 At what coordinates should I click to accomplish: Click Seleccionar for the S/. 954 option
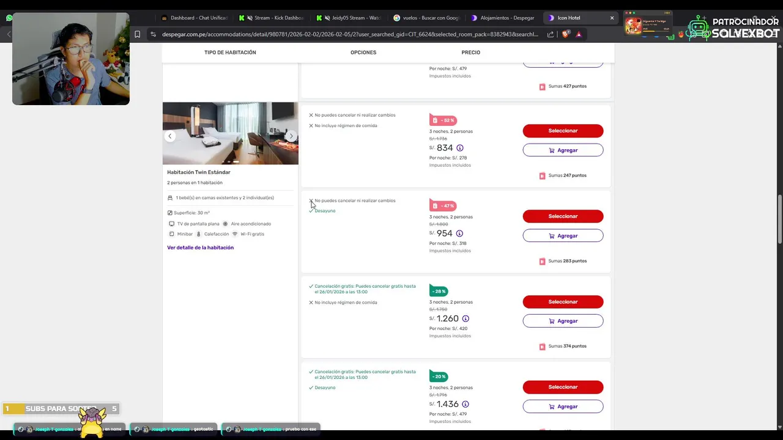pyautogui.click(x=563, y=216)
